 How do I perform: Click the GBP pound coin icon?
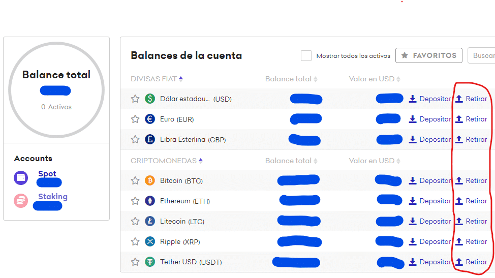click(150, 139)
